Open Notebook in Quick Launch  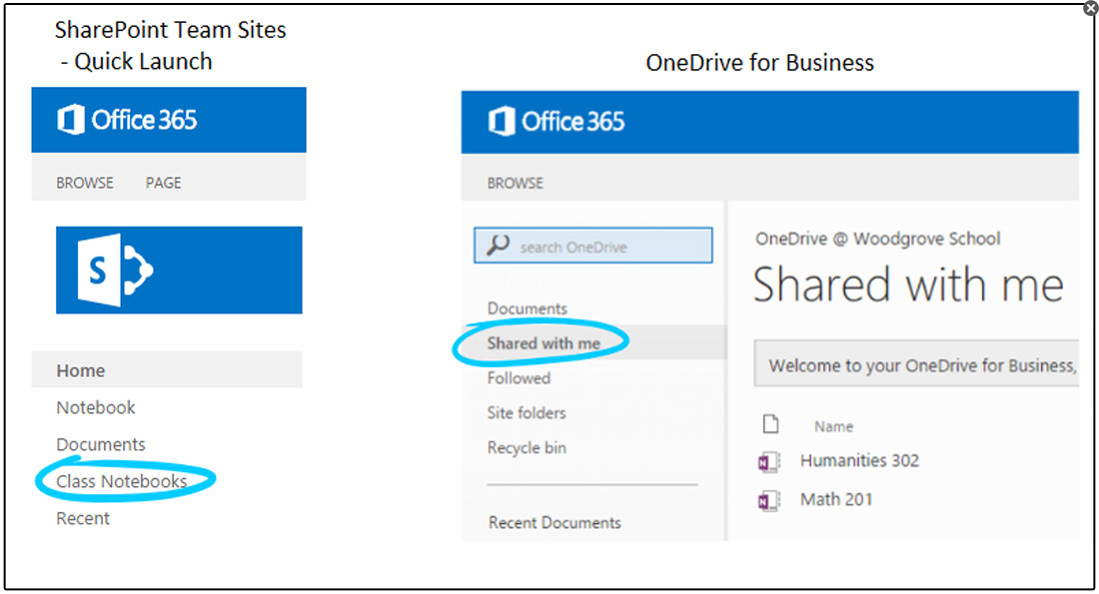(96, 407)
